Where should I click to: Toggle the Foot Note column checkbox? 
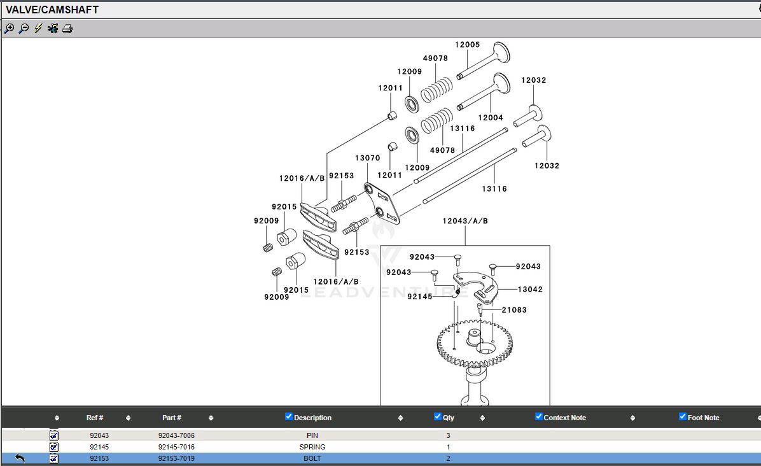coord(683,417)
